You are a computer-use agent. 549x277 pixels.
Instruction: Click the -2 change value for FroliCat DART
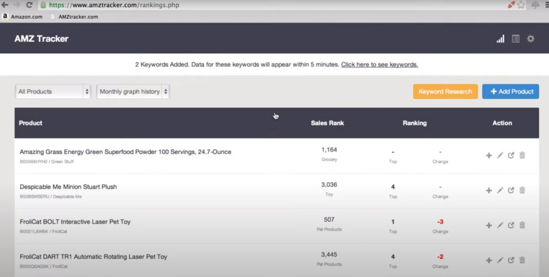coord(440,257)
